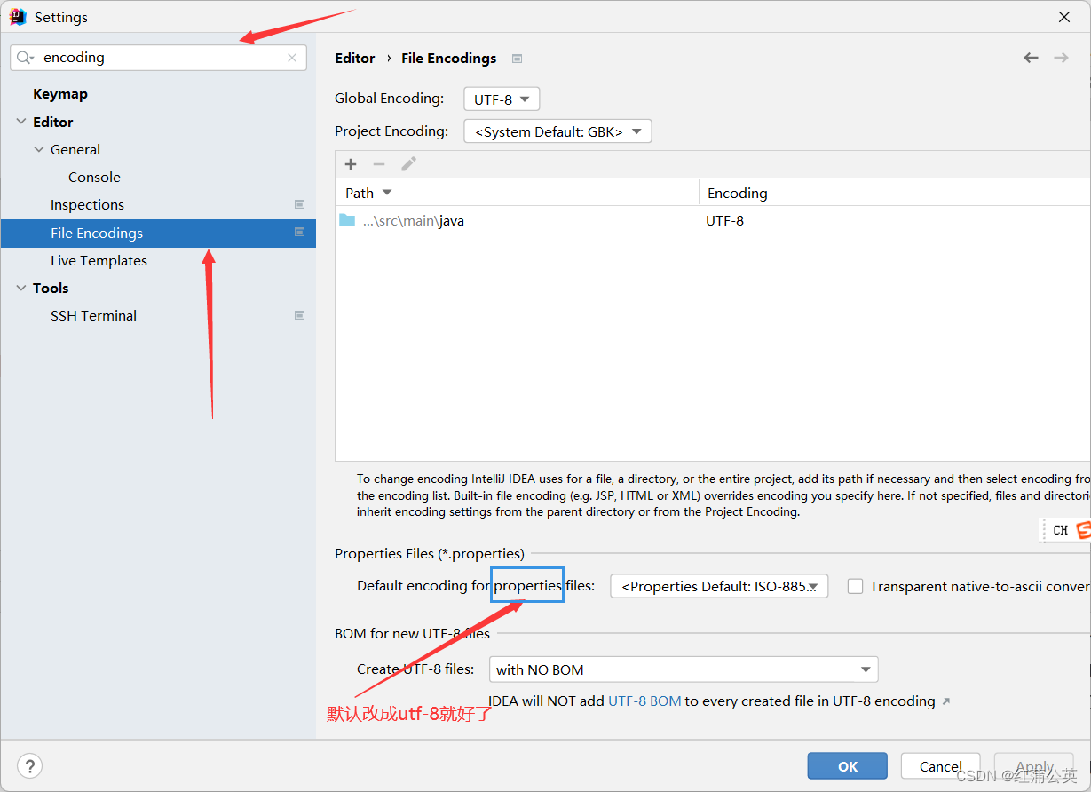Click the Encoding column header
This screenshot has width=1091, height=792.
(895, 193)
